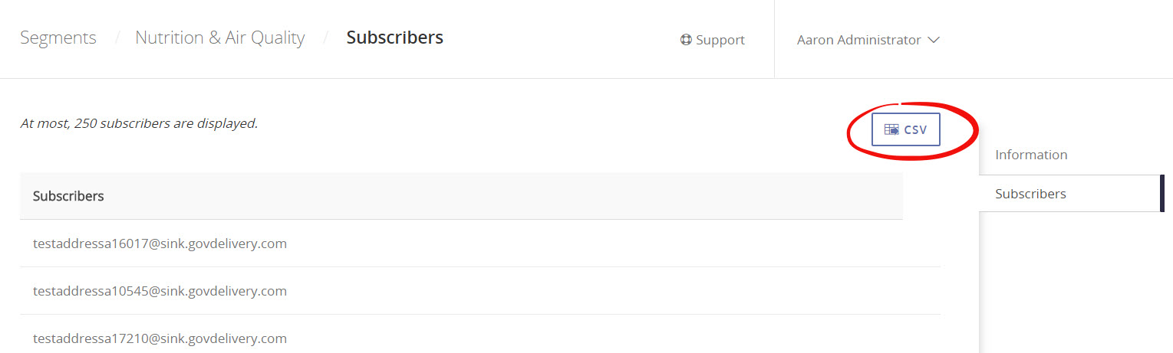Click the Subscribers breadcrumb title
This screenshot has height=353, width=1173.
tap(394, 38)
